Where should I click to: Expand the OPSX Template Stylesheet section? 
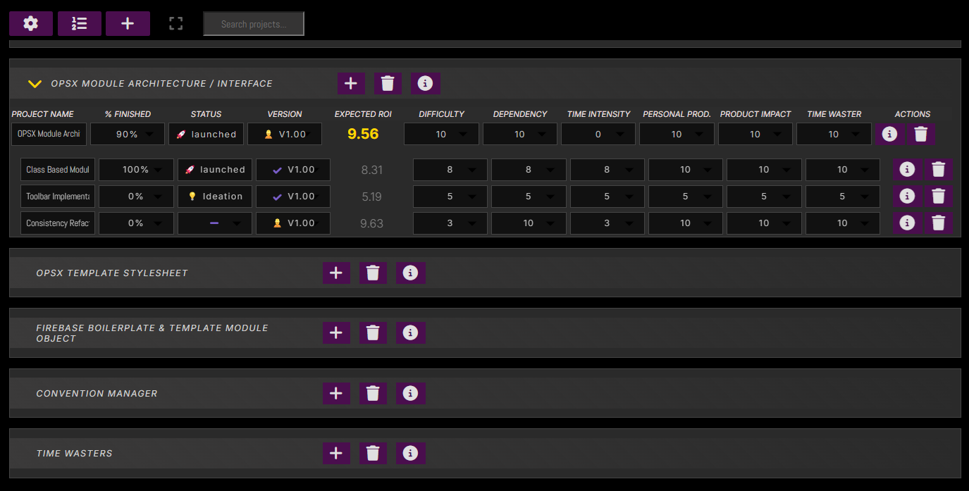click(112, 273)
